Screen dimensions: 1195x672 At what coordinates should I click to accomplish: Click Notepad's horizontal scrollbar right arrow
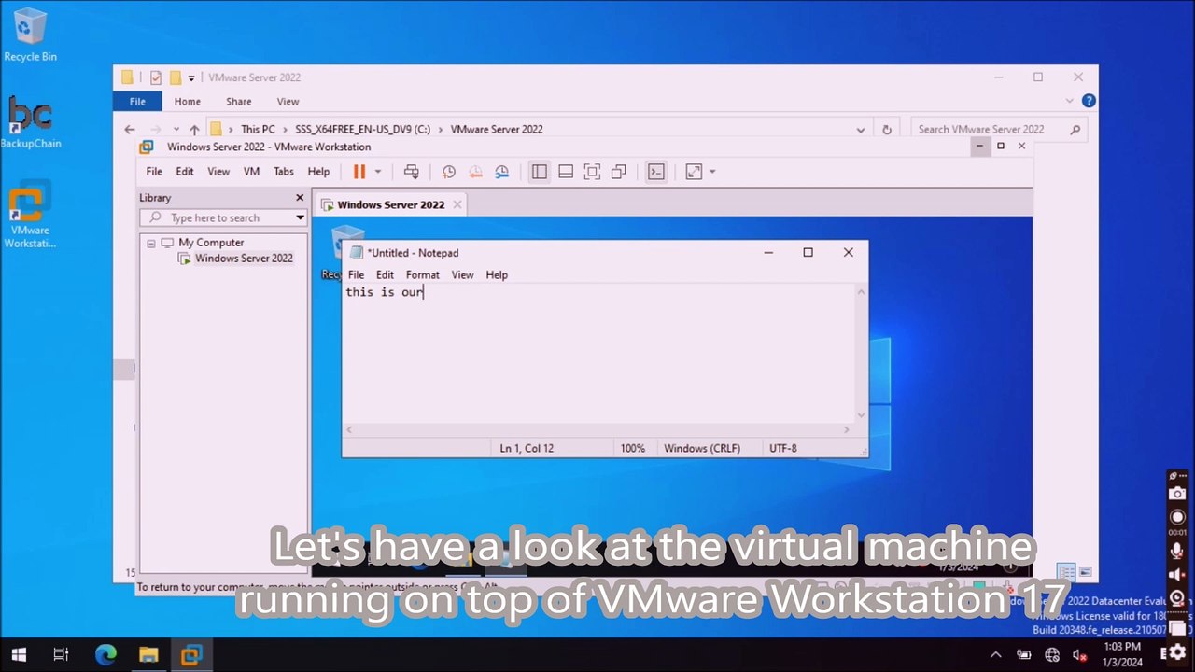coord(847,429)
